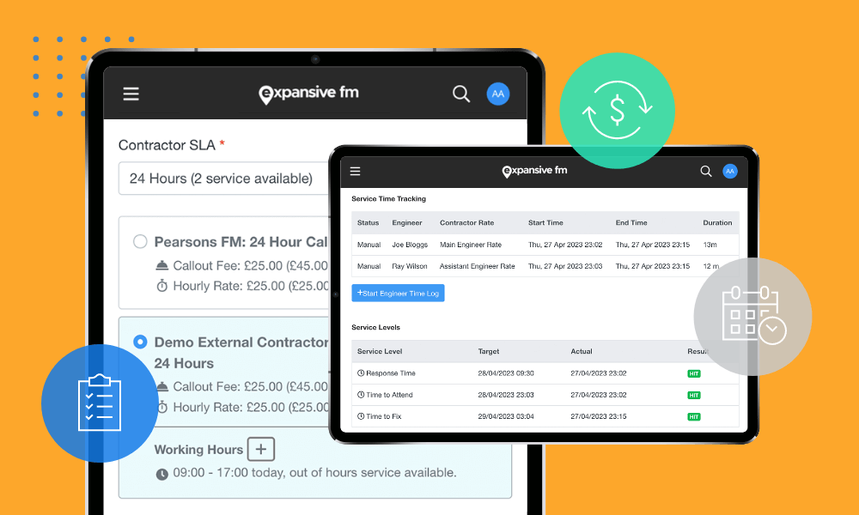
Task: Click Demo External Contractor callout bell icon
Action: tap(161, 386)
